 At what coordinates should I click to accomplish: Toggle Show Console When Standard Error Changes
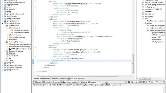click(x=145, y=82)
